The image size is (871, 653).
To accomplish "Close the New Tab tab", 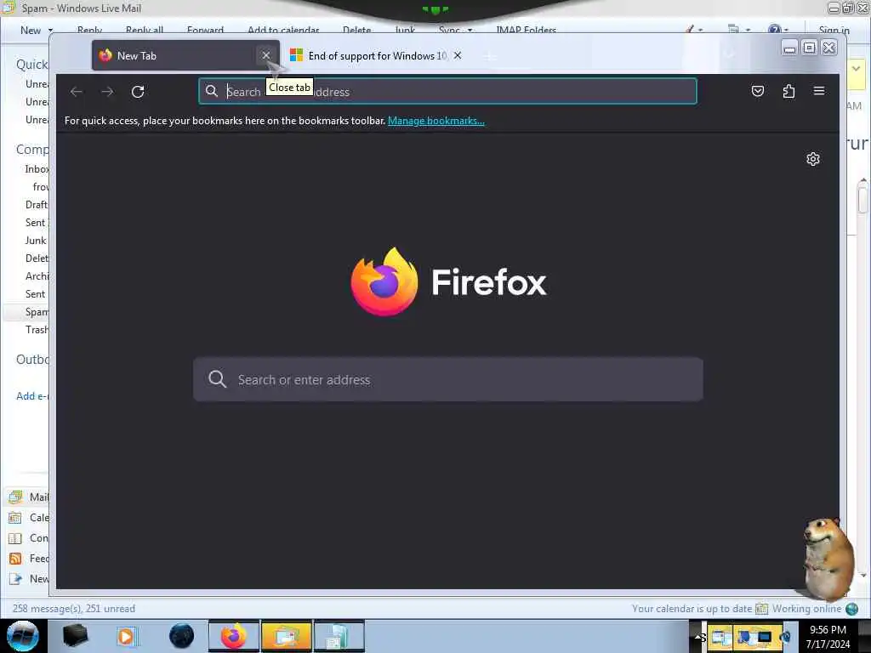I will (x=266, y=55).
